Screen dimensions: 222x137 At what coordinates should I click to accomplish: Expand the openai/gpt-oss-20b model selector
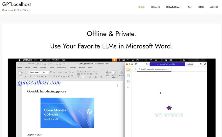point(167,64)
